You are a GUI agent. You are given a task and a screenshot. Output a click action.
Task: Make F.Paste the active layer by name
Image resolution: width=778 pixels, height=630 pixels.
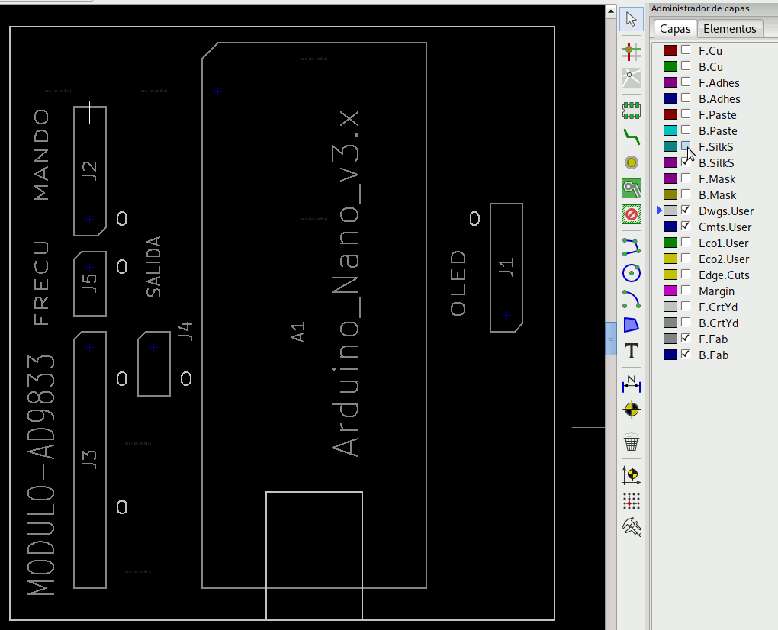pos(718,114)
